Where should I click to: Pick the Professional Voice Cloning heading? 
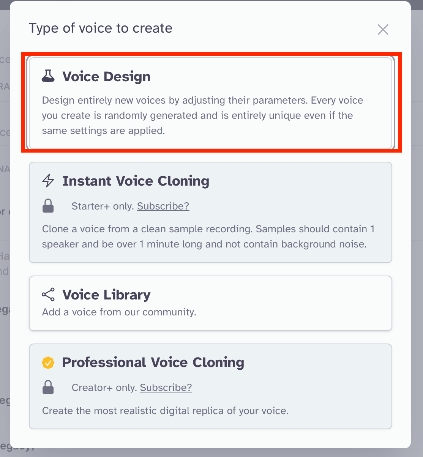(x=153, y=362)
